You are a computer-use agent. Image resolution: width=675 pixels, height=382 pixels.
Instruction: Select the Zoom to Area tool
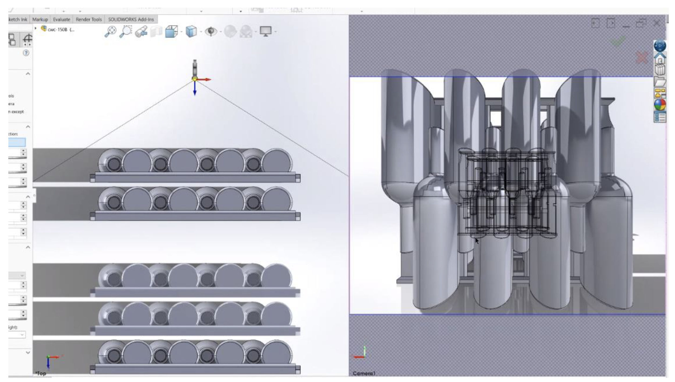[x=125, y=31]
